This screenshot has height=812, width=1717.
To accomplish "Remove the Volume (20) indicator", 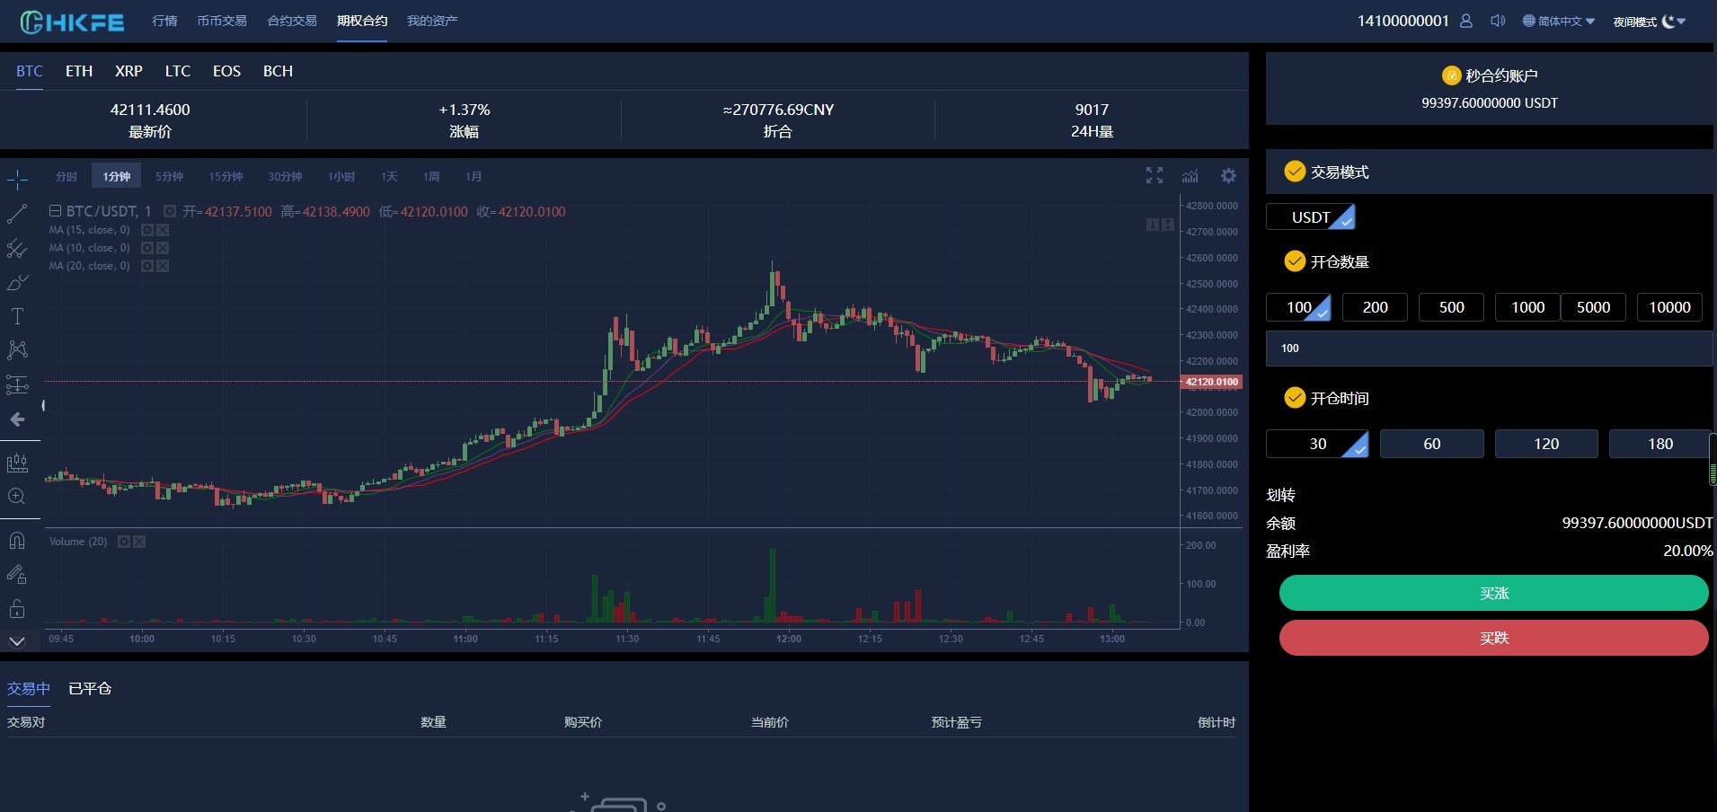I will tap(139, 541).
